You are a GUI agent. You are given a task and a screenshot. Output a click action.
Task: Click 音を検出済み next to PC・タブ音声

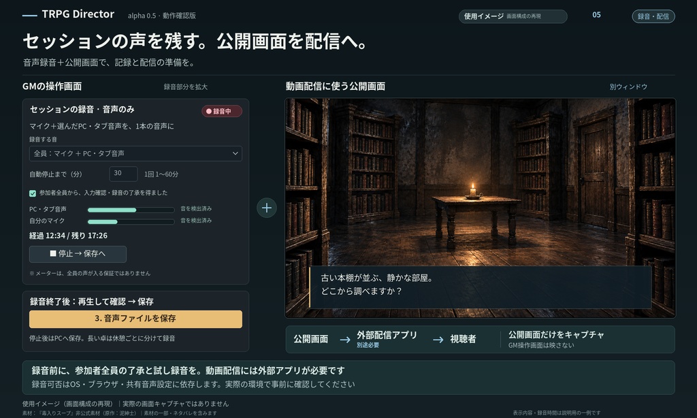(196, 208)
